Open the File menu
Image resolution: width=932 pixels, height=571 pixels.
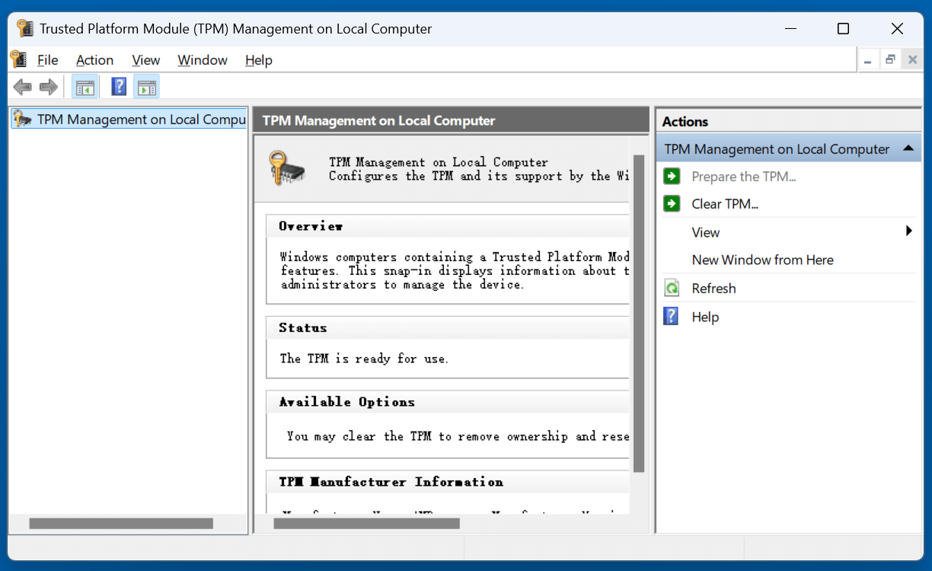tap(47, 60)
